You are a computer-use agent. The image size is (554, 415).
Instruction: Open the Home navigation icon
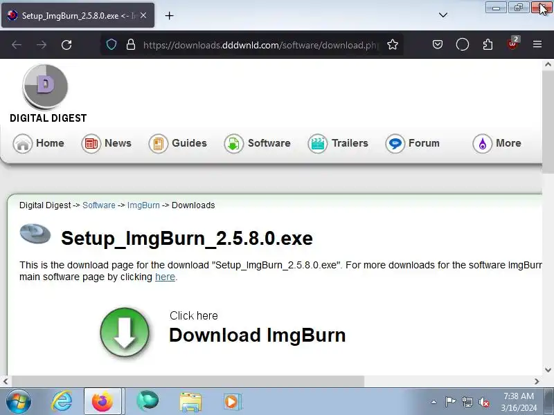[23, 144]
